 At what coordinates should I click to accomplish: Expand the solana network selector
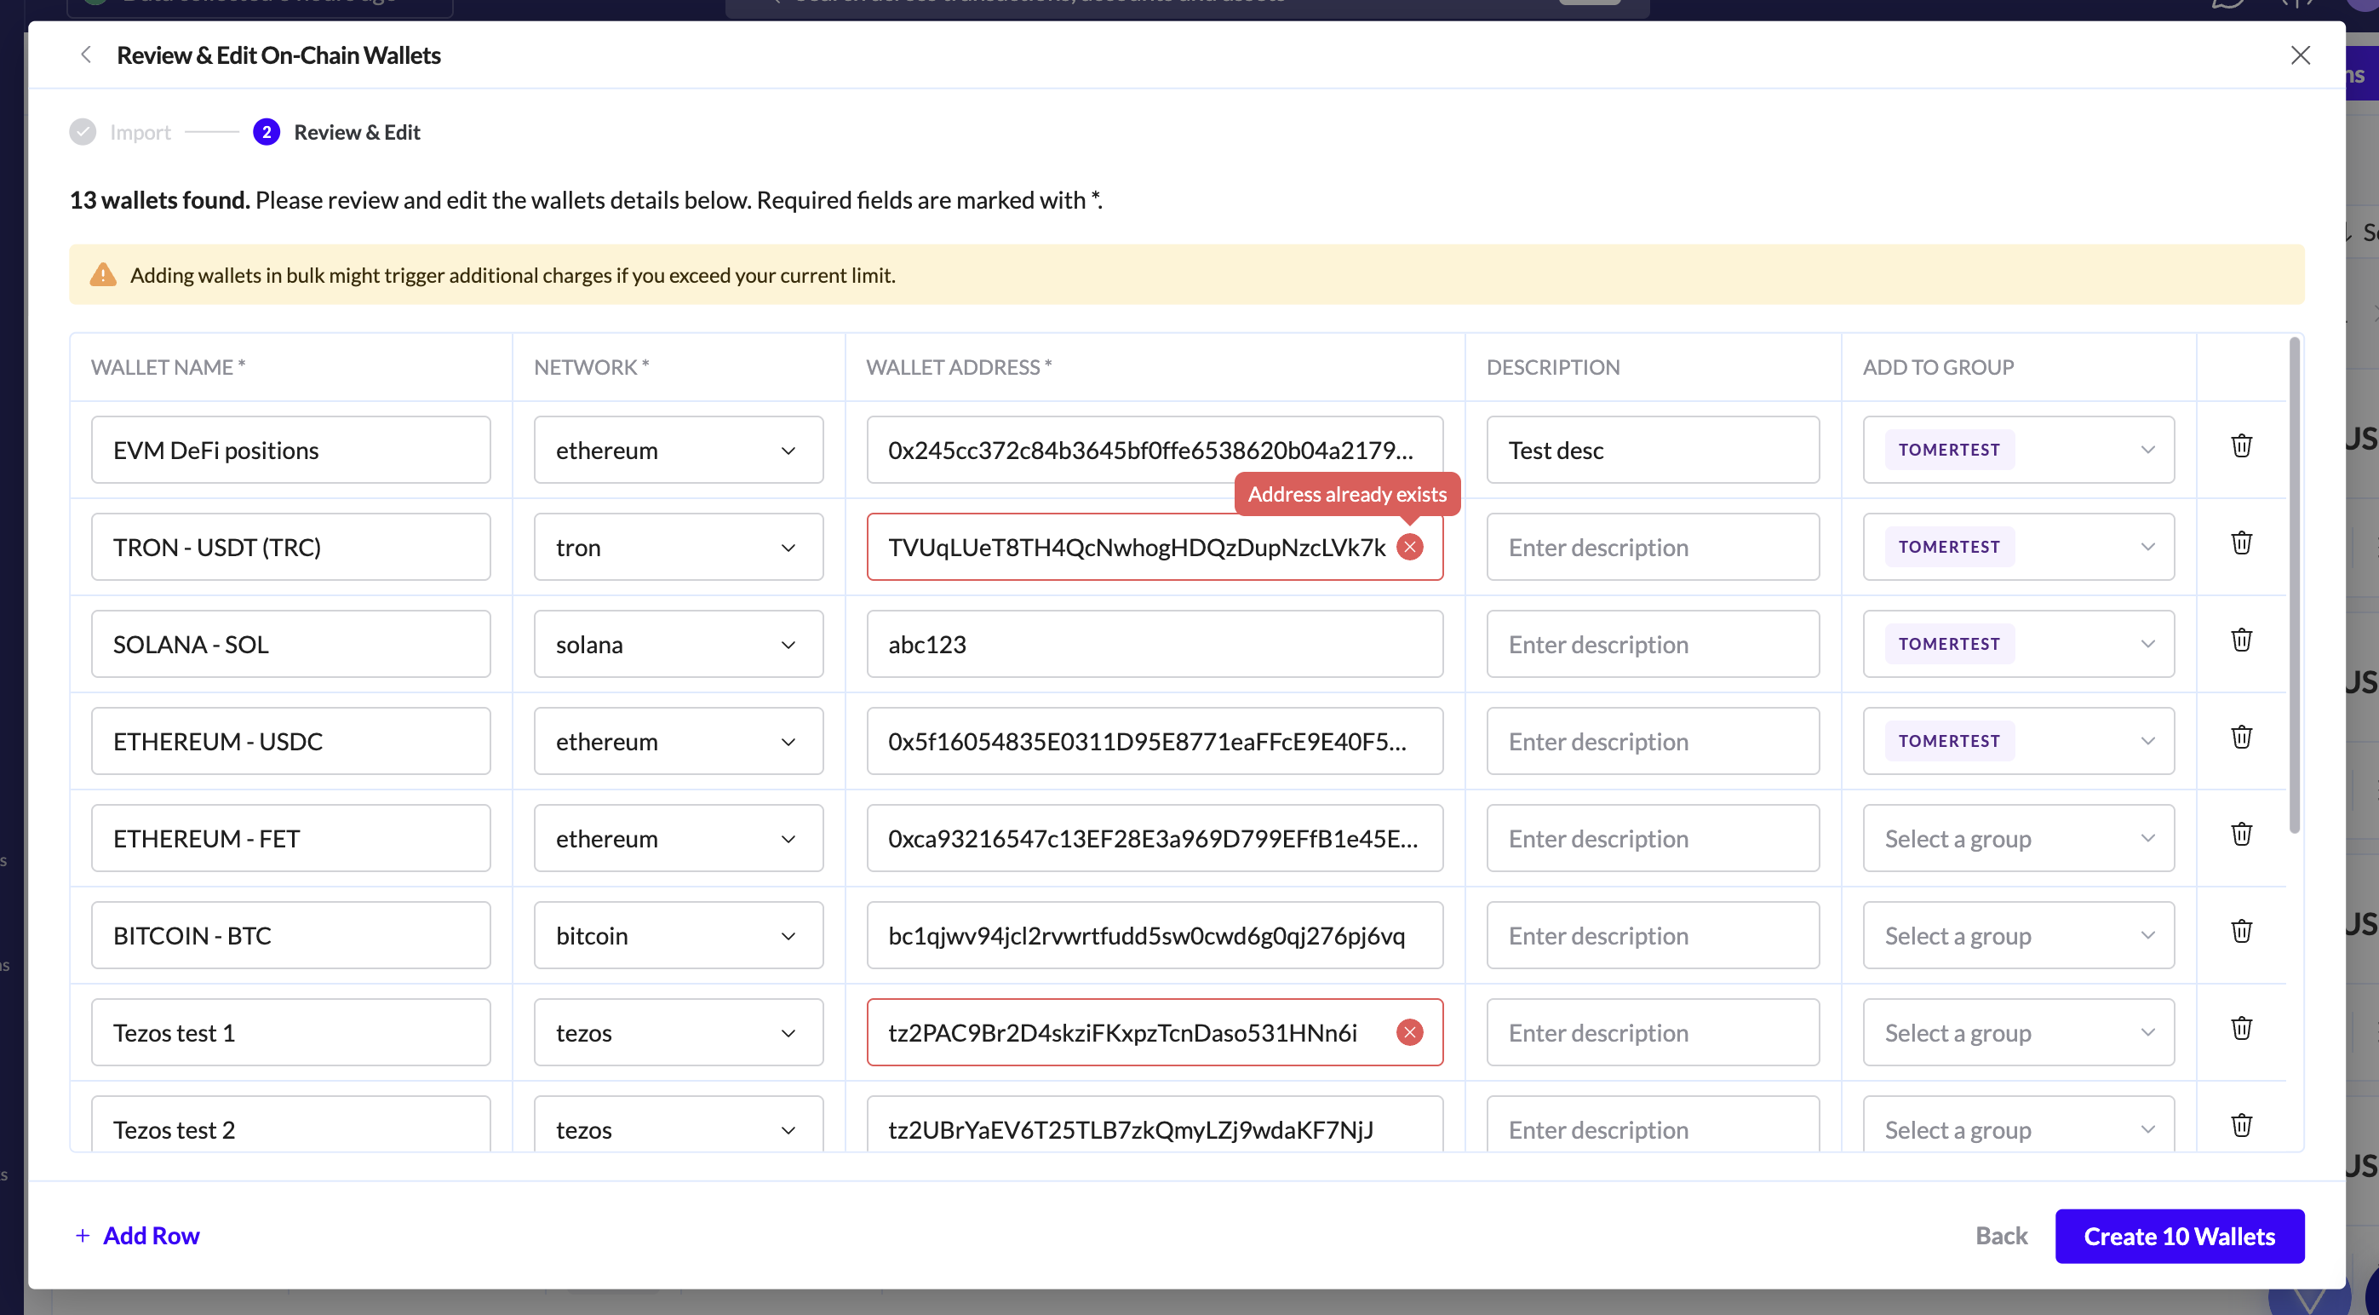(678, 644)
